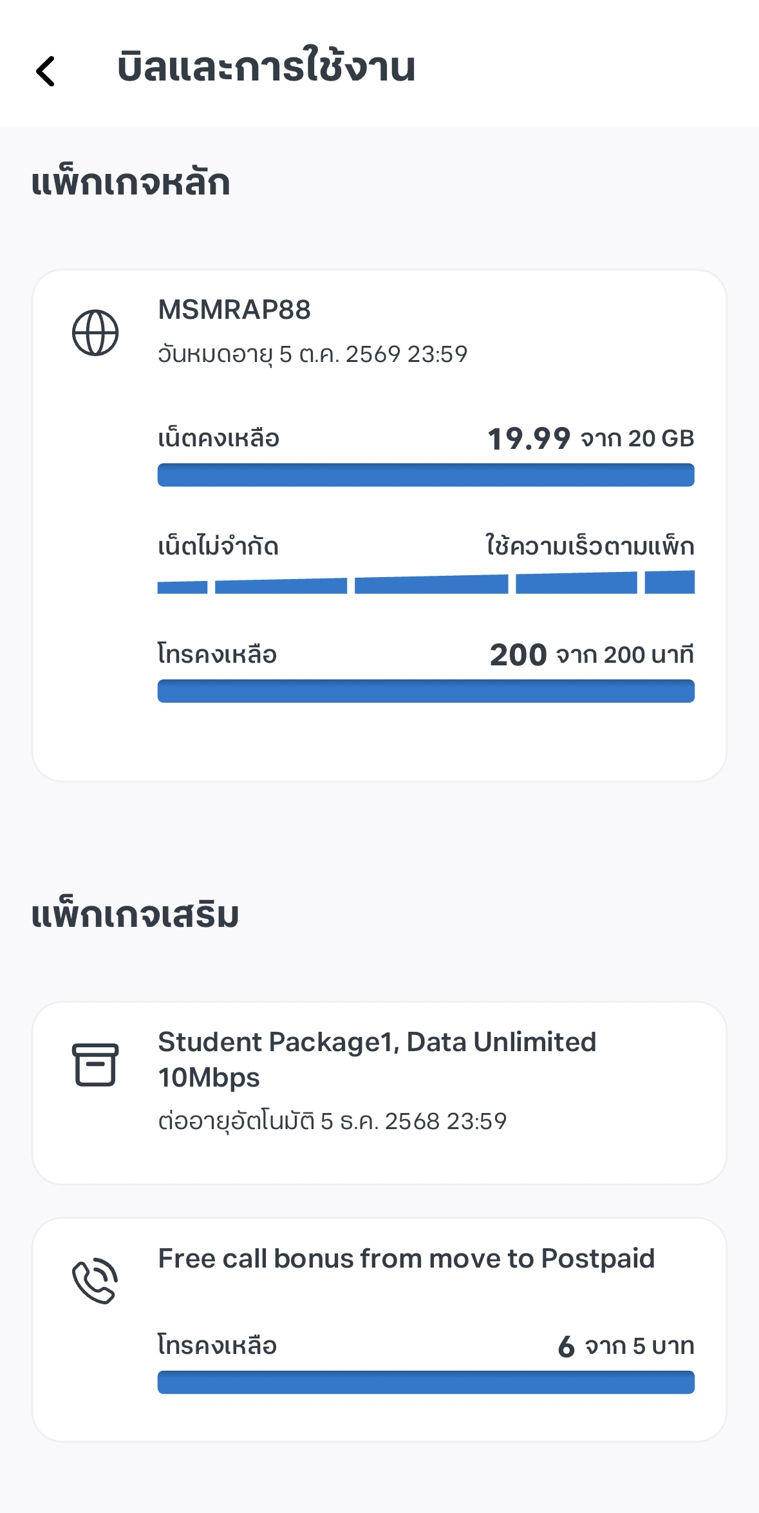Click the 200-minute call remaining progress bar

point(426,691)
